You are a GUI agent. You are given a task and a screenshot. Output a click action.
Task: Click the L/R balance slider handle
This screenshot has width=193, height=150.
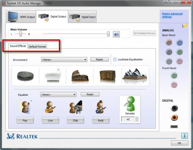pyautogui.click(x=21, y=34)
